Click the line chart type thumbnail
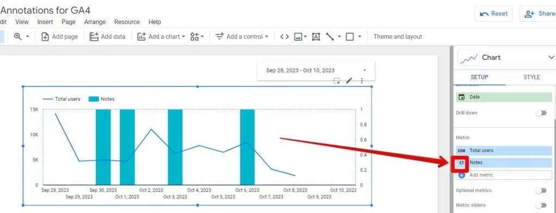 coord(468,58)
